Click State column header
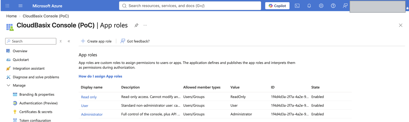Screen dimensions: 409x122 point(315,87)
